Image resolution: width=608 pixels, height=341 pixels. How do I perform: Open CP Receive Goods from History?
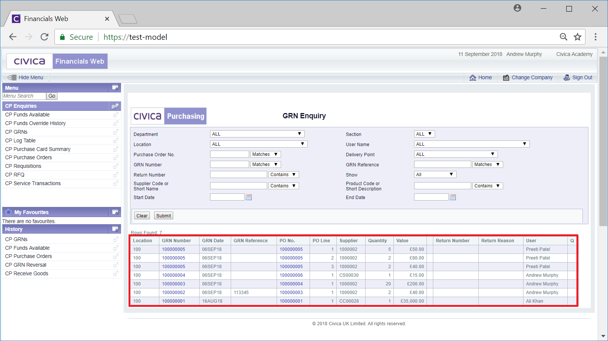point(27,273)
